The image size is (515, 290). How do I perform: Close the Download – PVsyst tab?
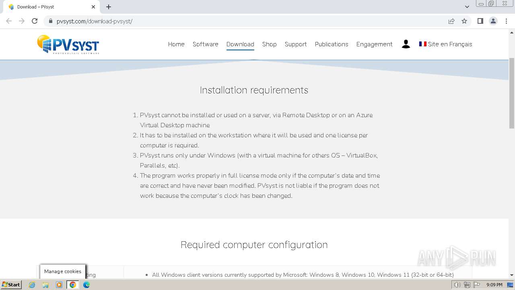(x=93, y=7)
